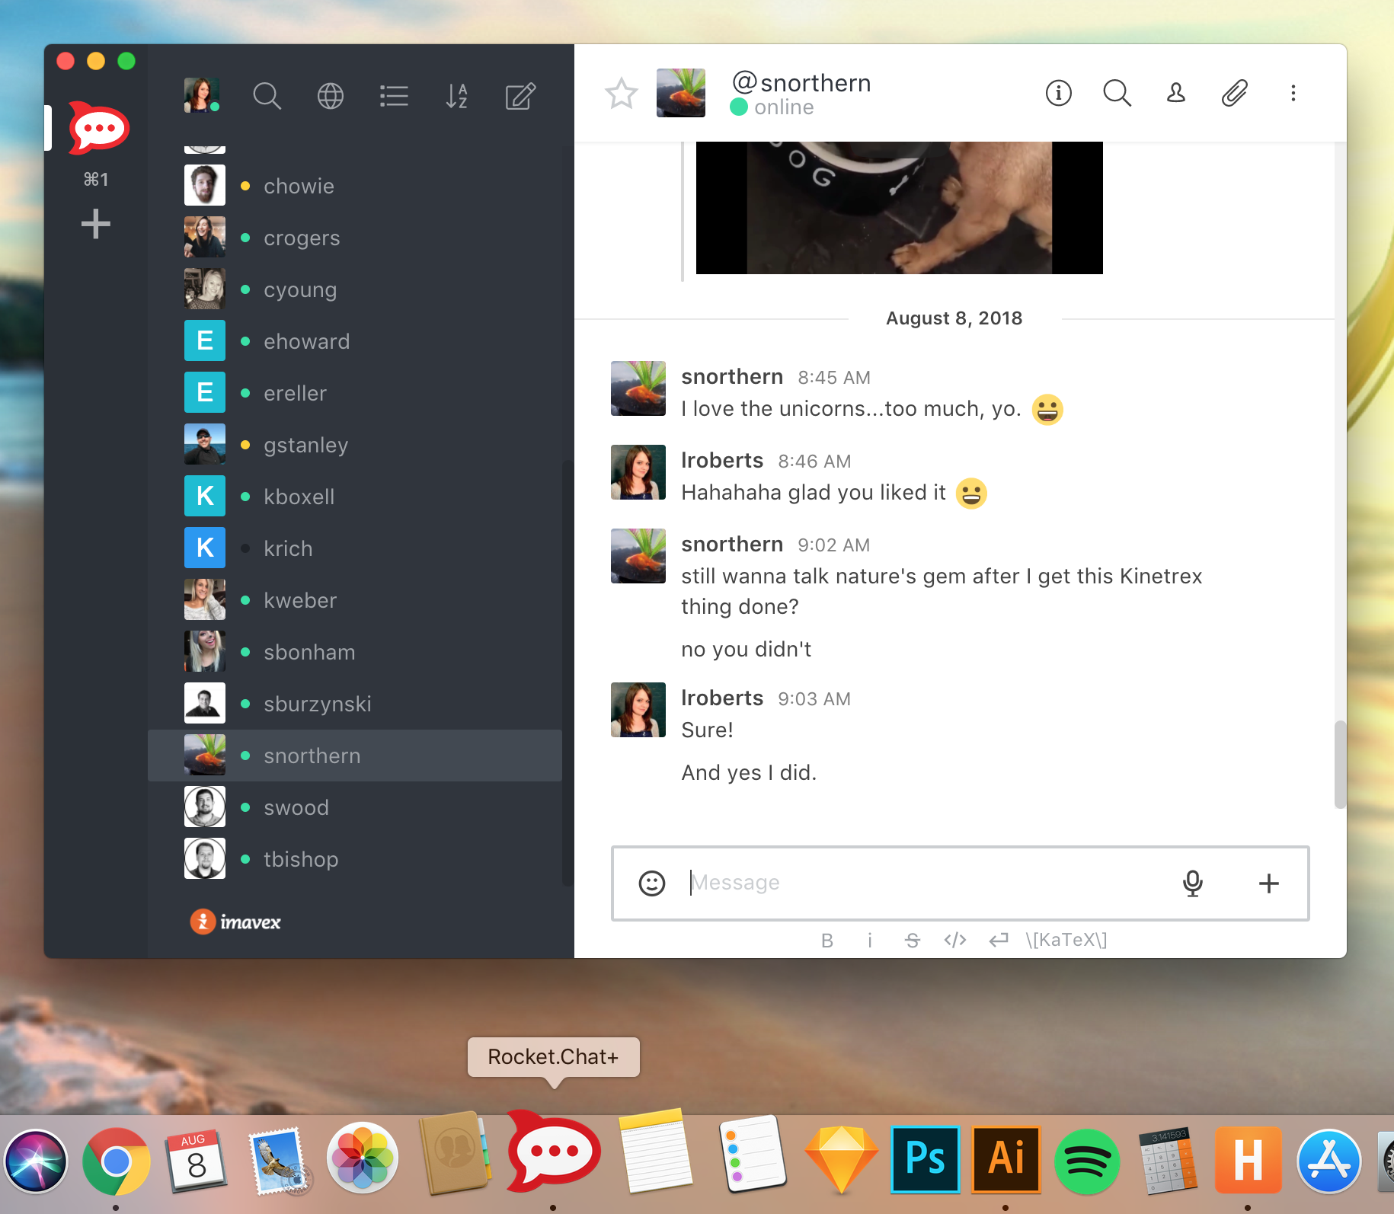
Task: Click snorthern avatar in chat header
Action: point(681,93)
